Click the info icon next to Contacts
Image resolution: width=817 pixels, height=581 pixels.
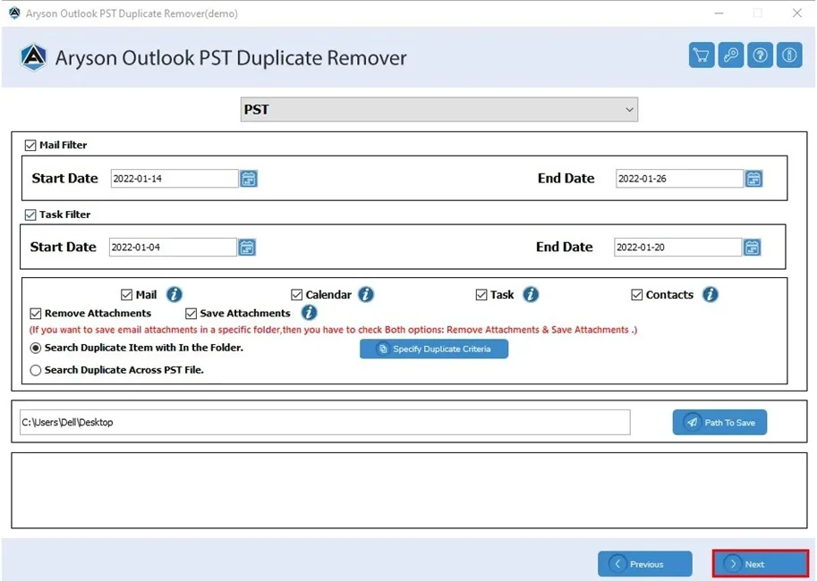point(711,295)
